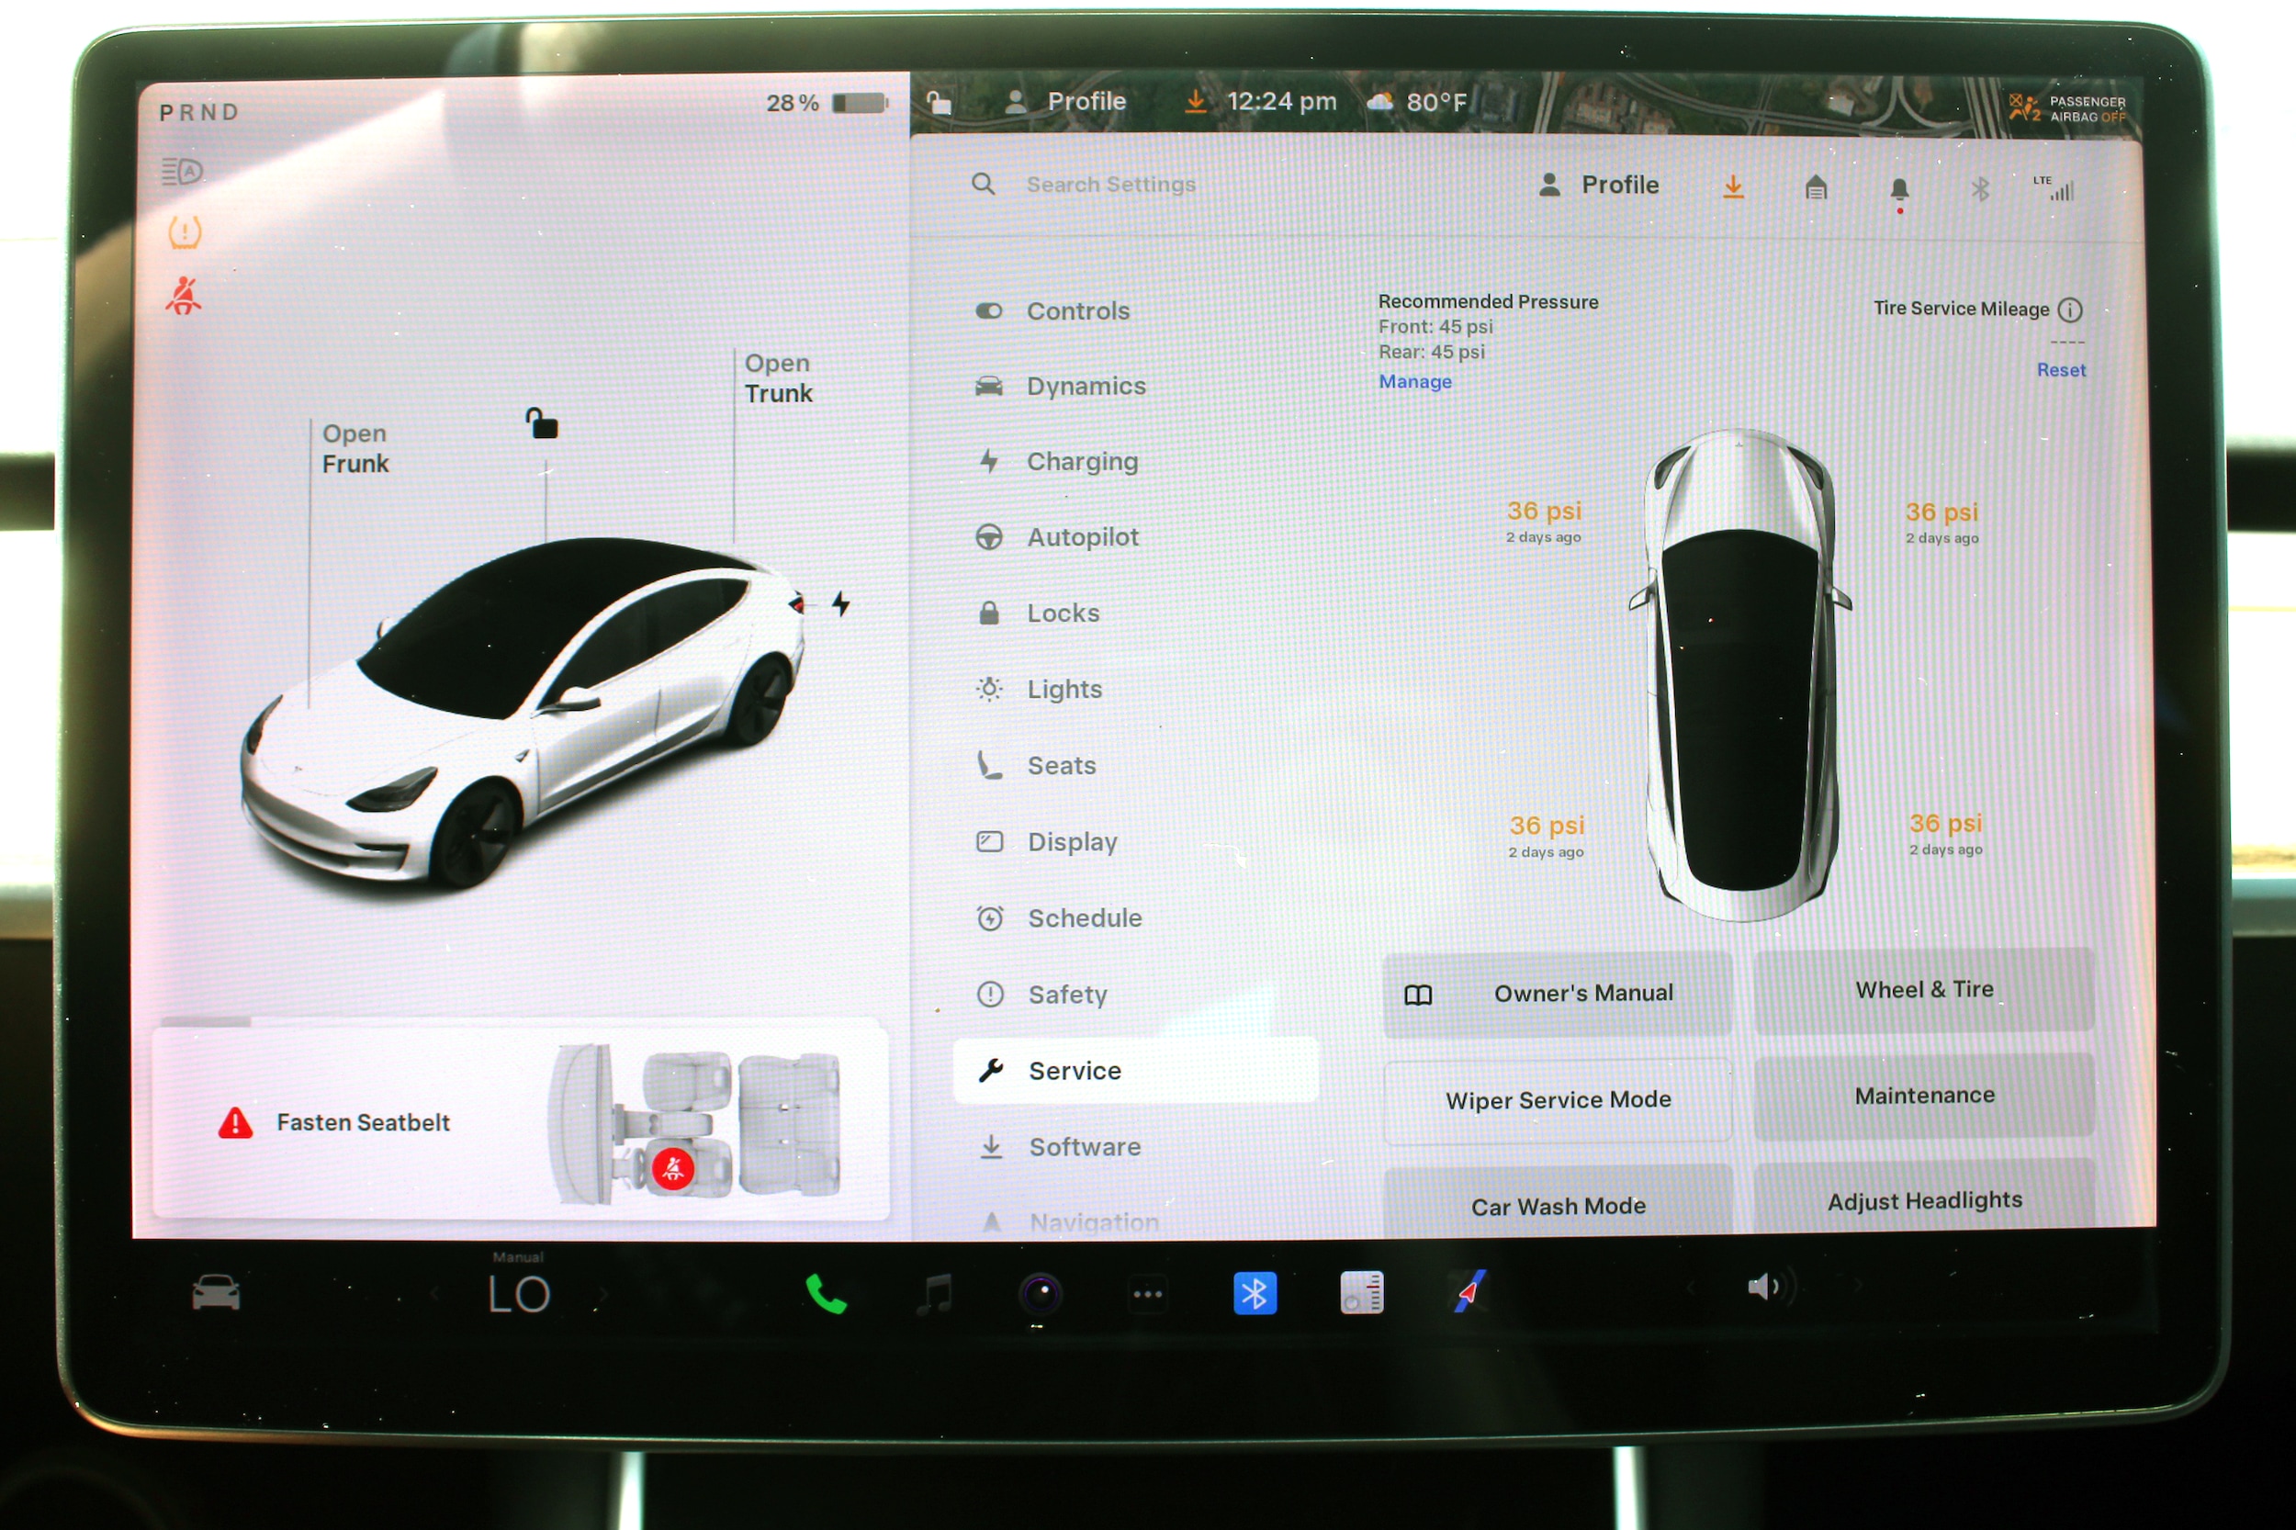
Task: Open the dashcam viewer app icon
Action: click(x=1361, y=1294)
